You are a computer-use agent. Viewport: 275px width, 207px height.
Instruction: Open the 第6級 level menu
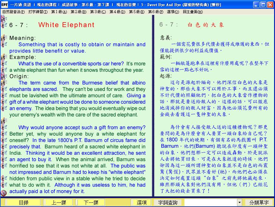155,12
